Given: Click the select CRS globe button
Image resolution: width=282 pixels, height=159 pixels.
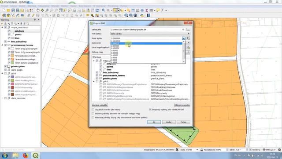Looking at the screenshot, I should click(188, 48).
